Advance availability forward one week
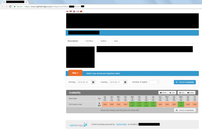This screenshot has height=130, width=202. coord(191,93)
